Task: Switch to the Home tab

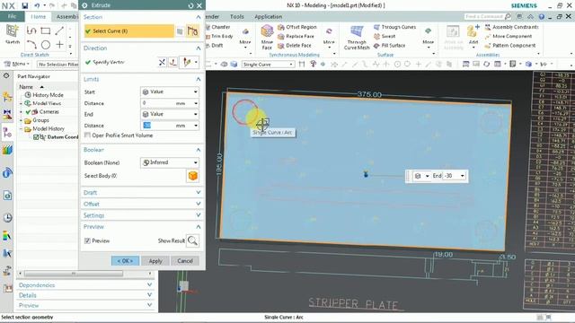Action: (x=38, y=16)
